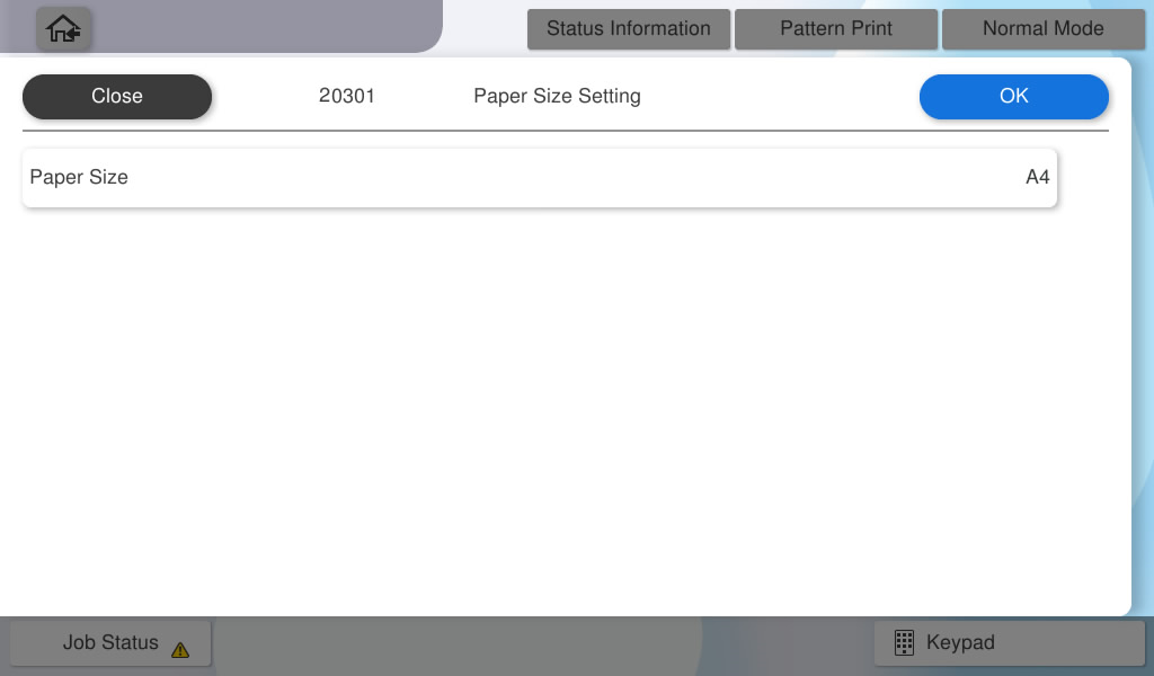Confirm with the blue OK button
This screenshot has height=676, width=1154.
1013,96
